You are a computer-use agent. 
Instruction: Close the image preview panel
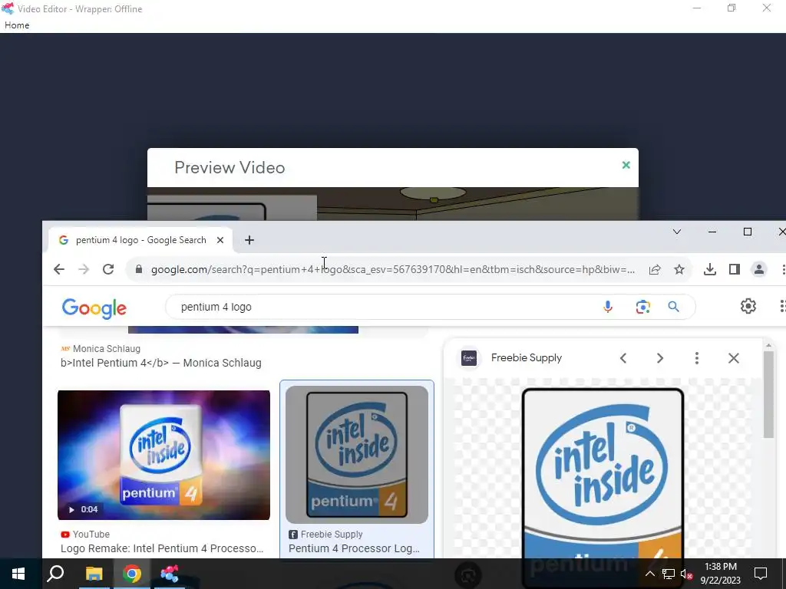[733, 358]
